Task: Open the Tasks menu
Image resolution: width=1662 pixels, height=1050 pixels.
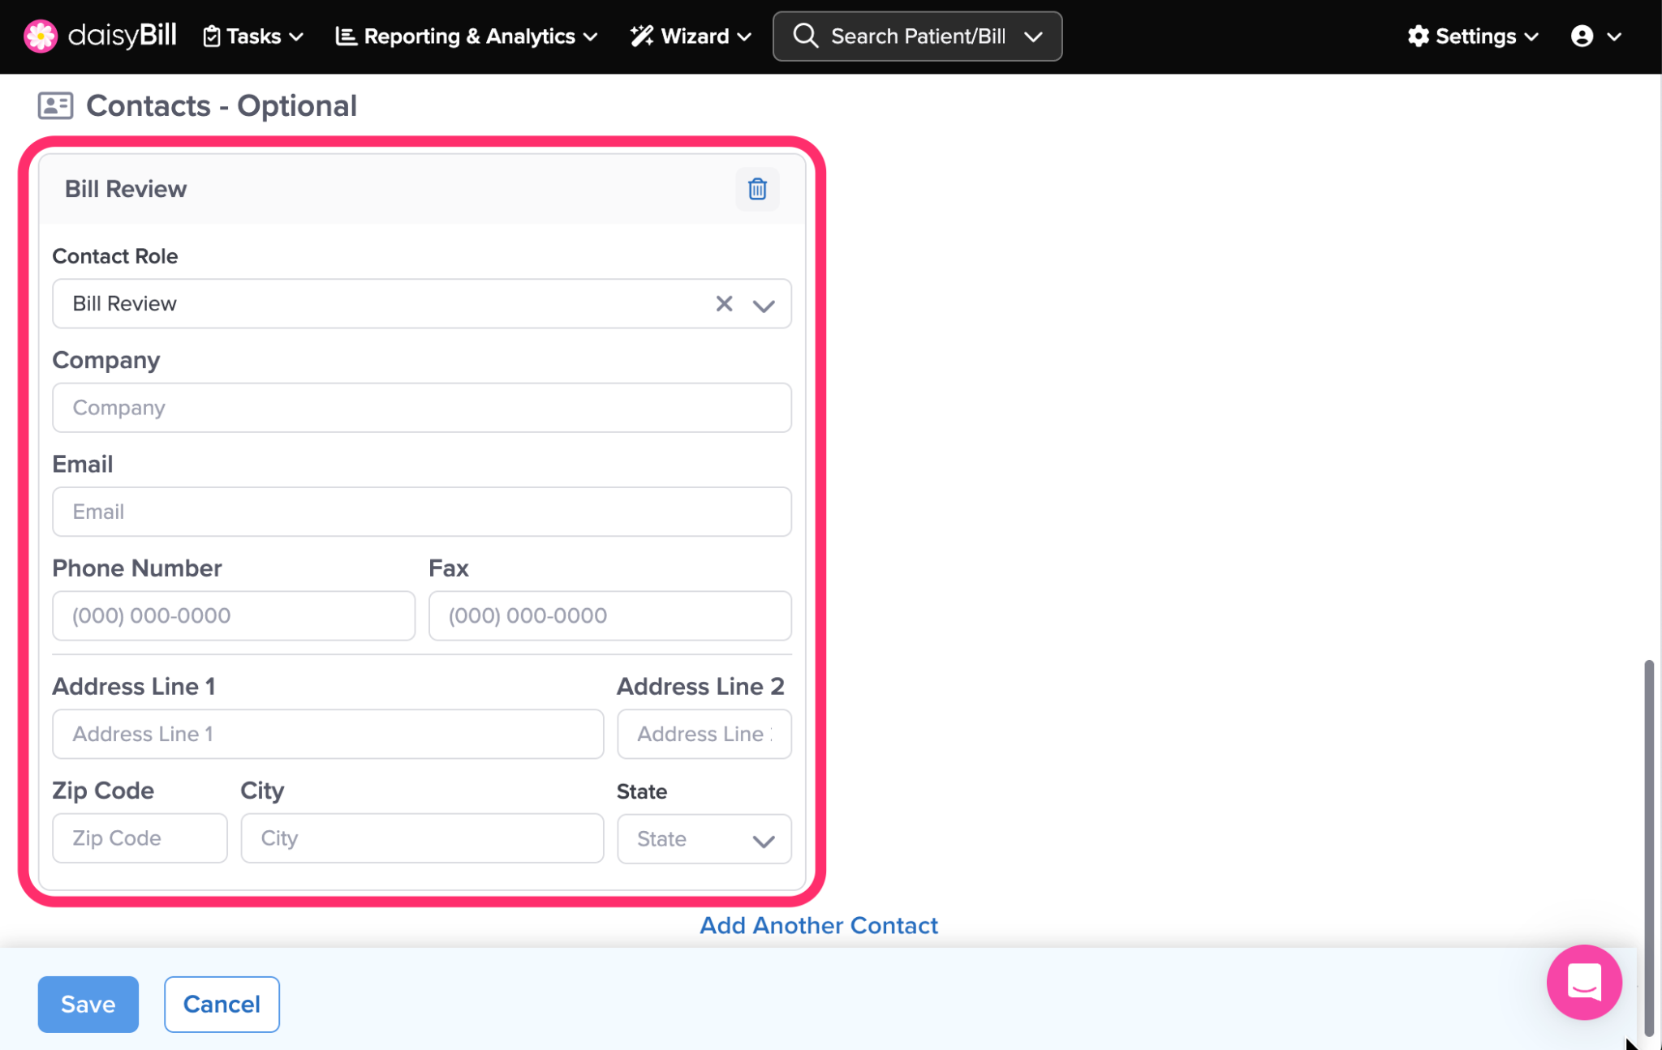Action: [x=252, y=36]
